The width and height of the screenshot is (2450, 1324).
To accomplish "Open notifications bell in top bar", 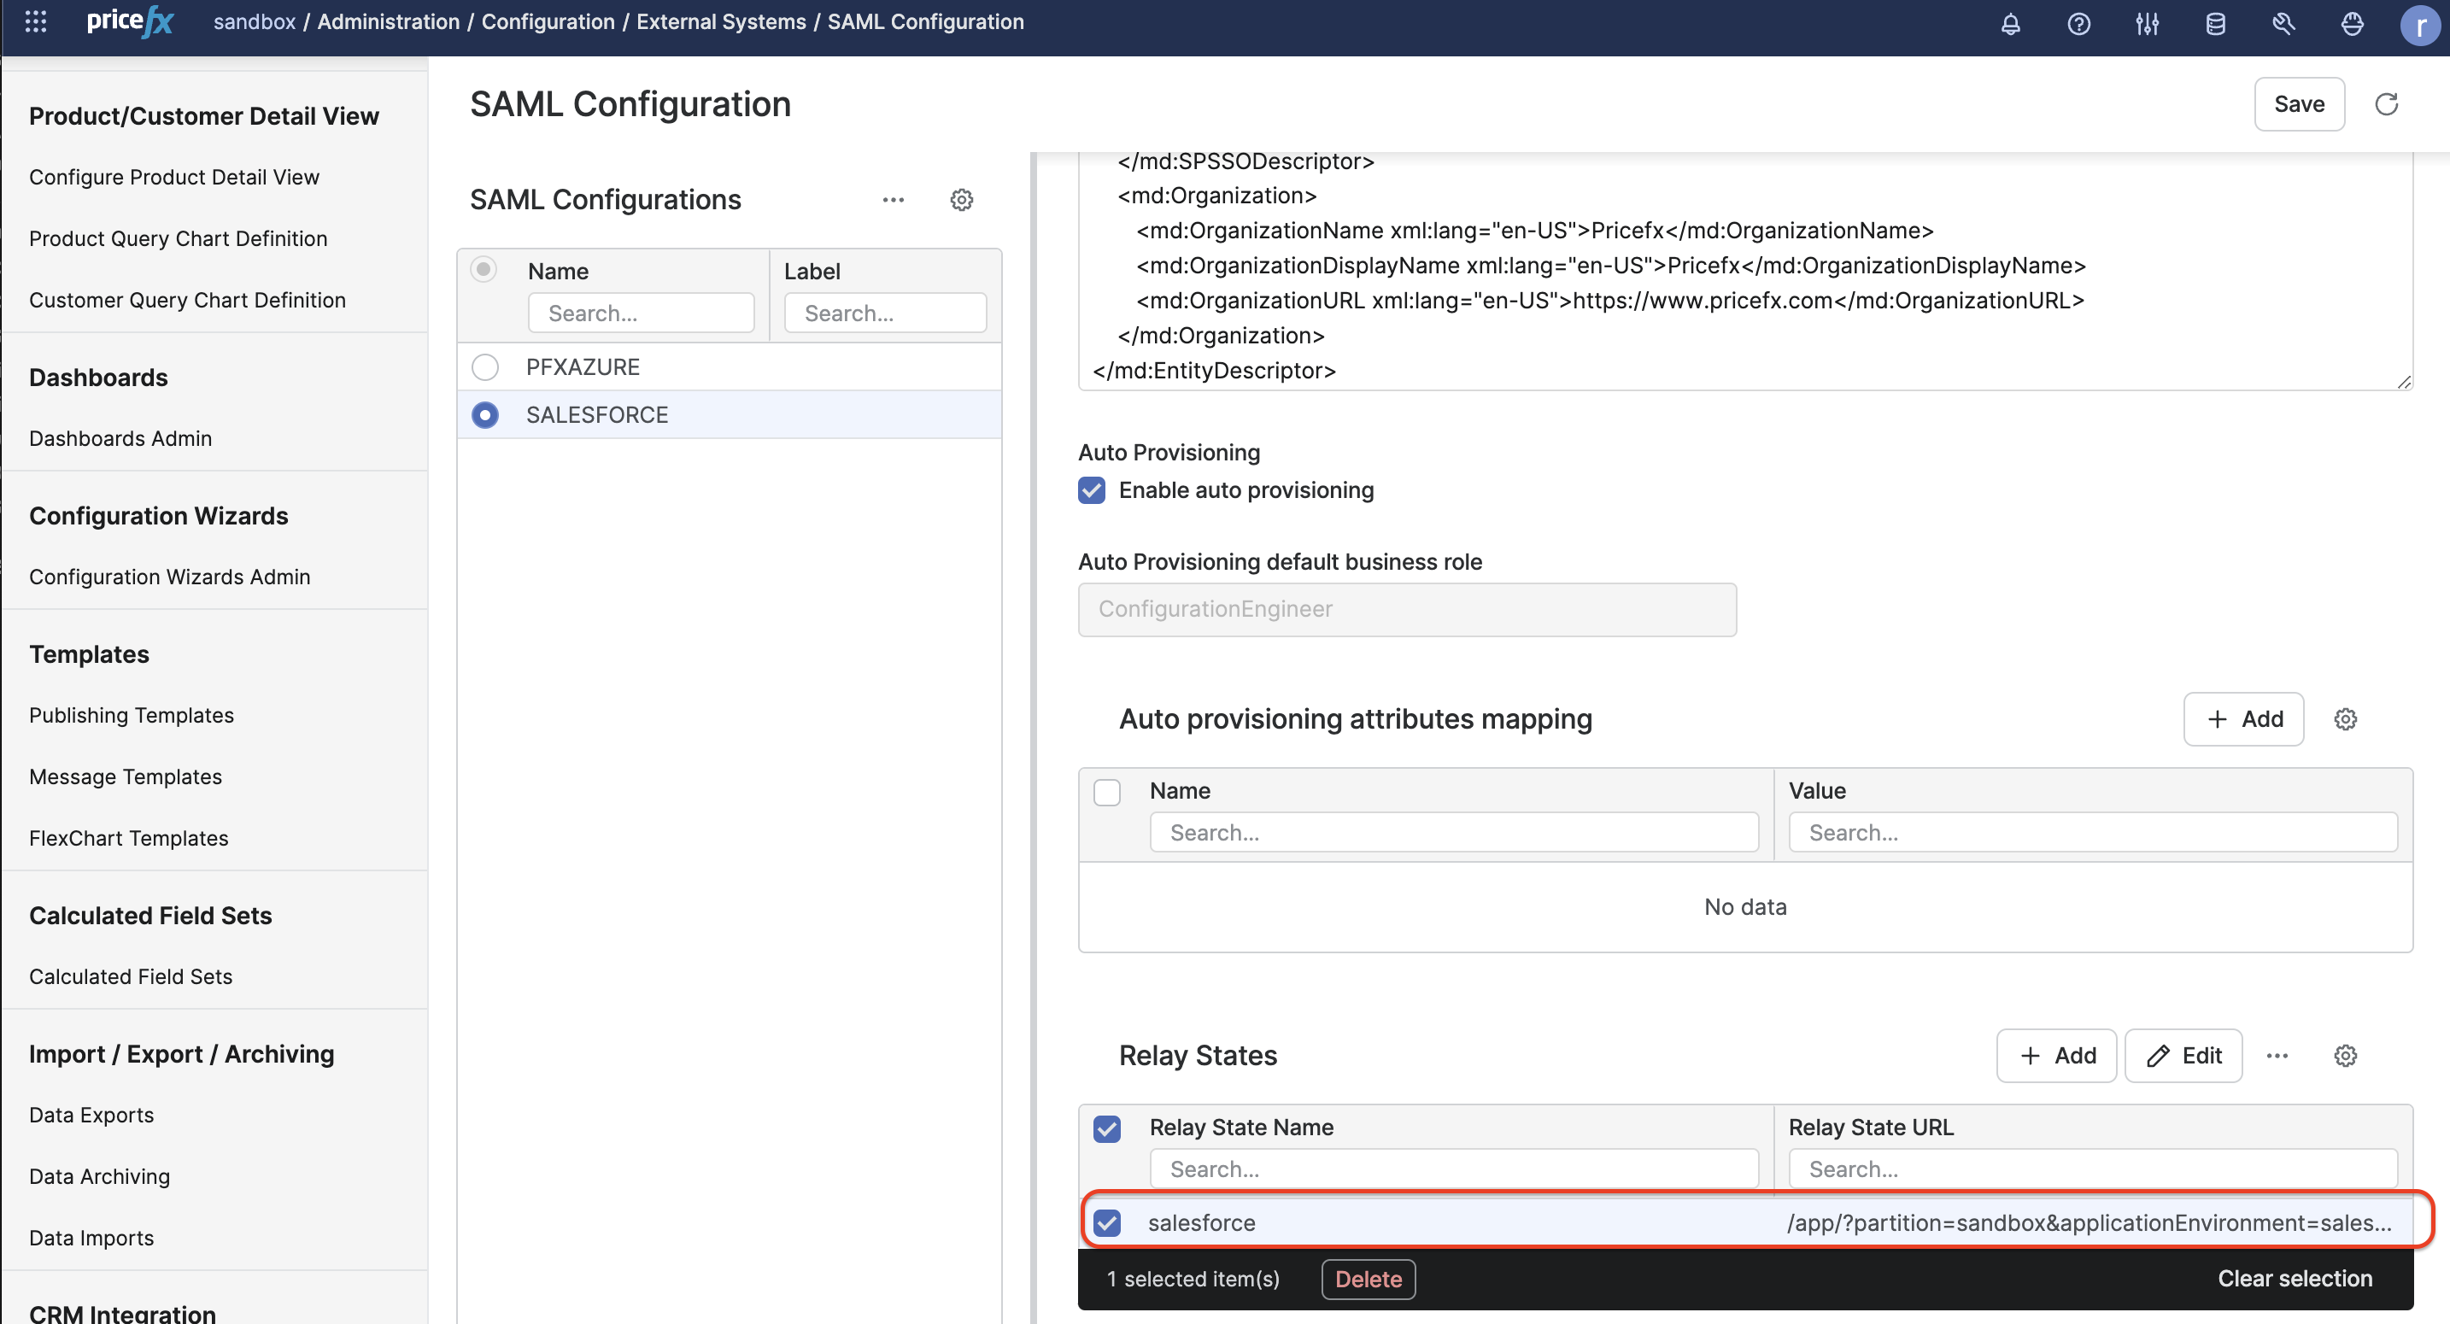I will pos(2010,23).
